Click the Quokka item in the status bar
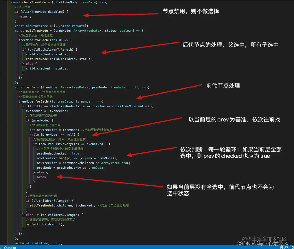 (x=10, y=247)
